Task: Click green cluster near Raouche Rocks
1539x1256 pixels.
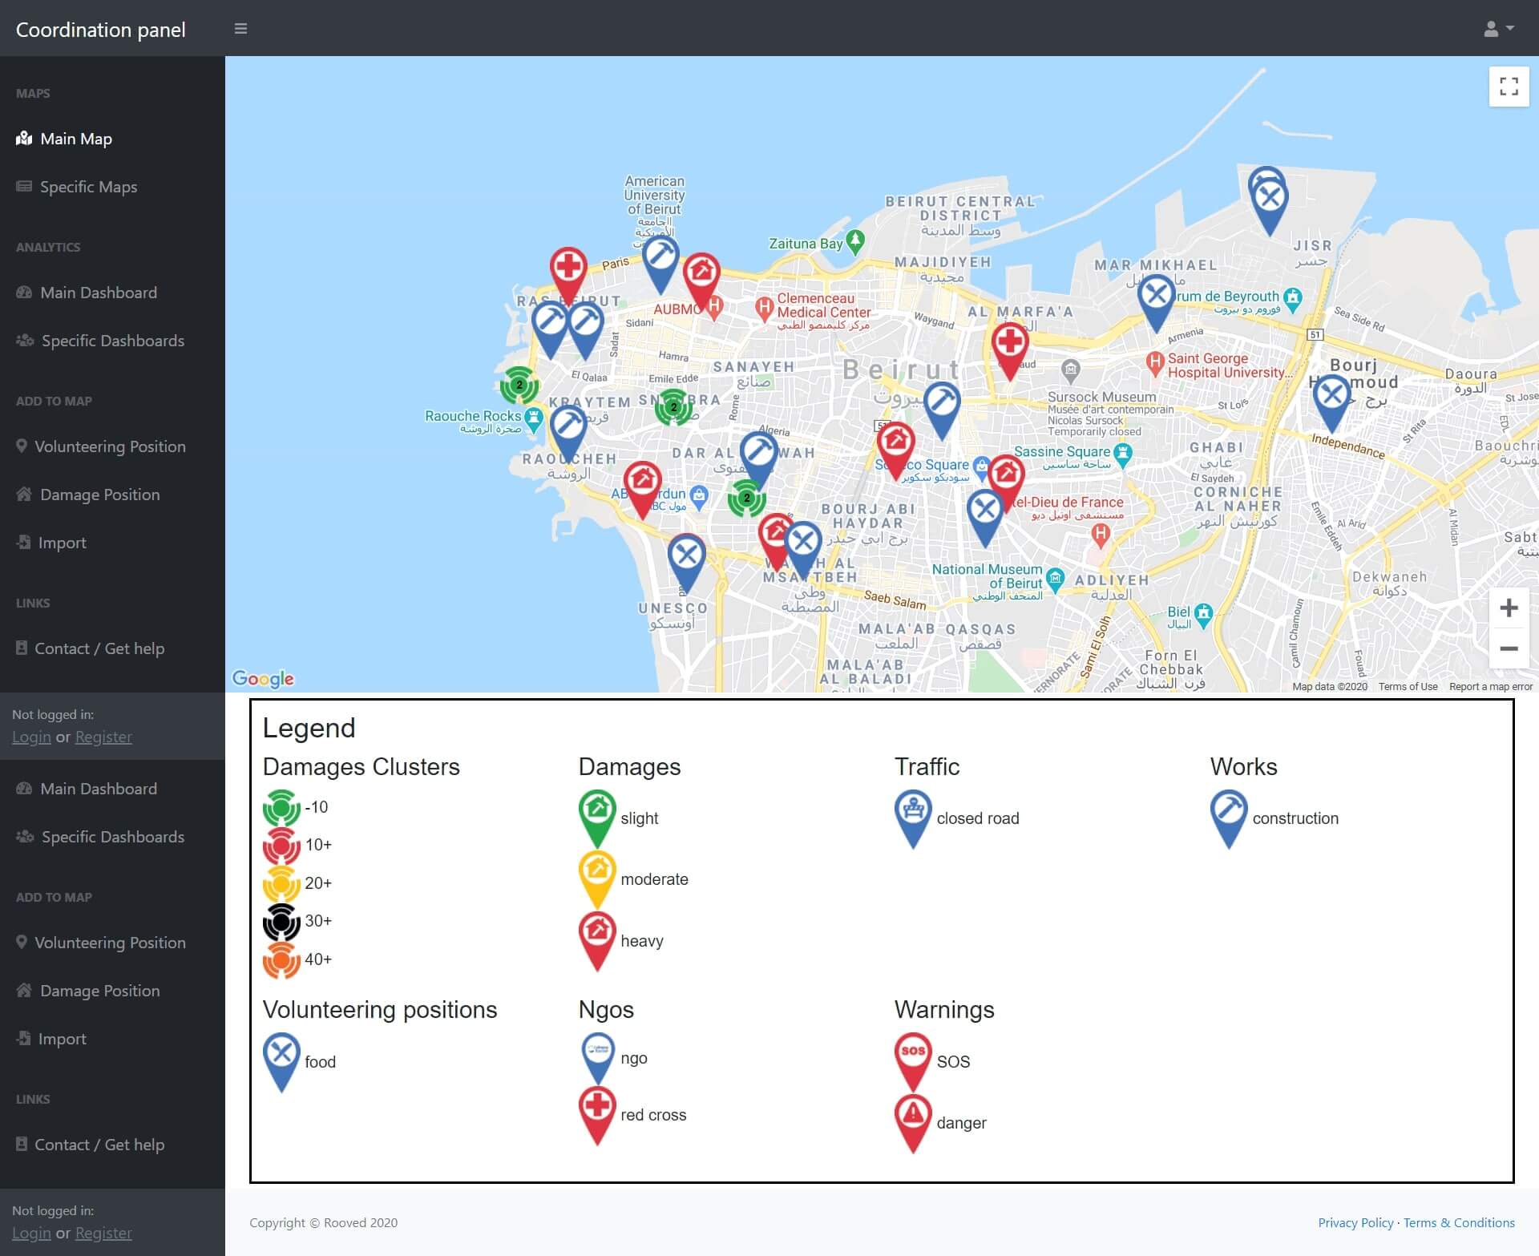Action: [x=519, y=386]
